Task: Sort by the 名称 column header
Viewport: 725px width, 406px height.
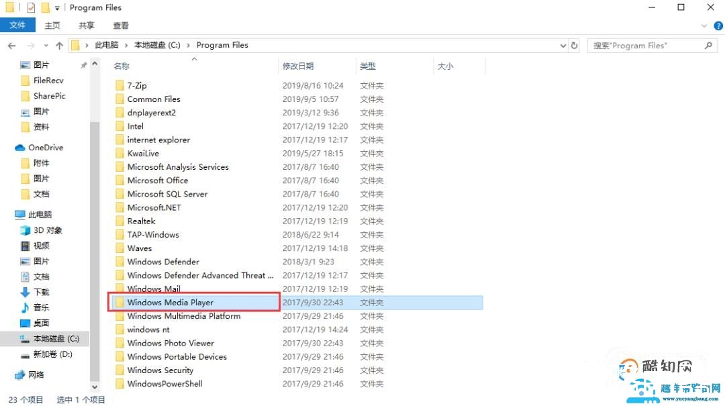Action: point(122,66)
